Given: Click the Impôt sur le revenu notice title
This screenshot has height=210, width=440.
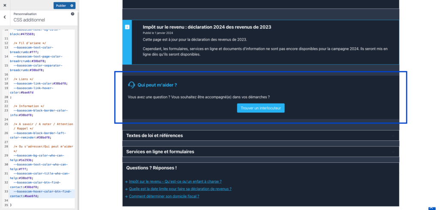Looking at the screenshot, I should (207, 27).
